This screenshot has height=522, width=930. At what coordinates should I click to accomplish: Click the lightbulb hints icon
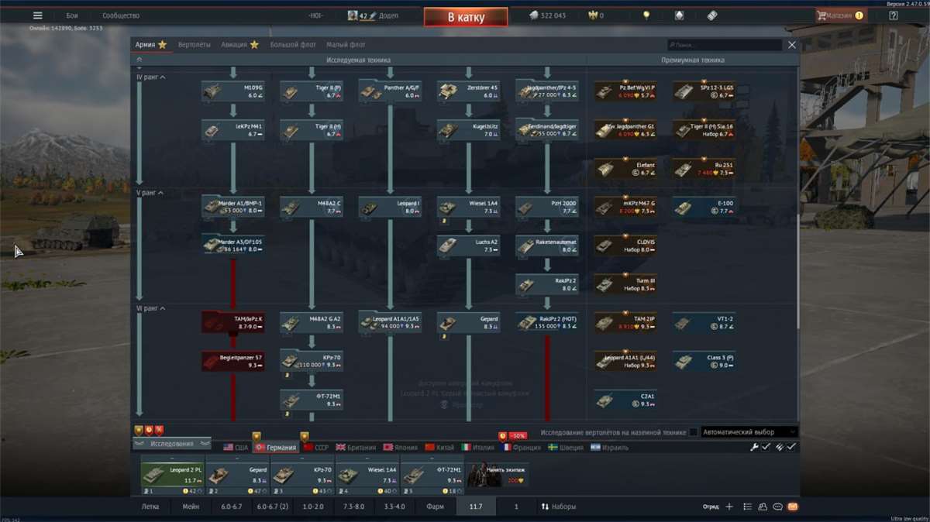646,15
